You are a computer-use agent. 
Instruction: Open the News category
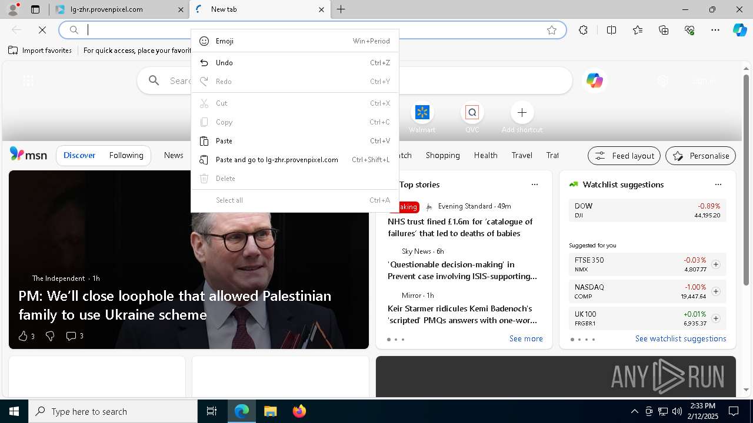(174, 155)
